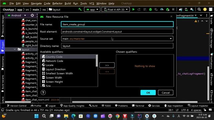Sync project with Gradle files icon
This screenshot has height=120, width=214.
tap(181, 9)
